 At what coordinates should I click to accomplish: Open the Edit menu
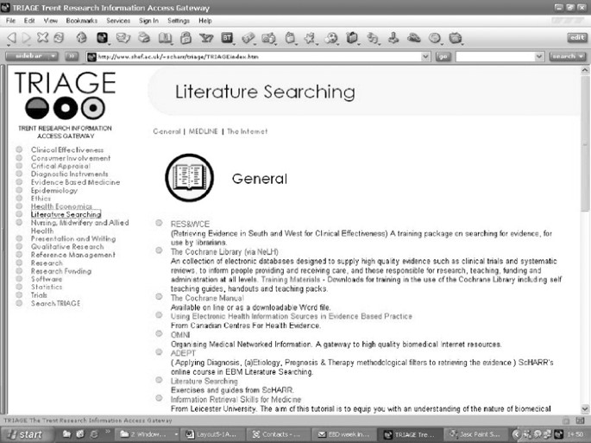[29, 21]
